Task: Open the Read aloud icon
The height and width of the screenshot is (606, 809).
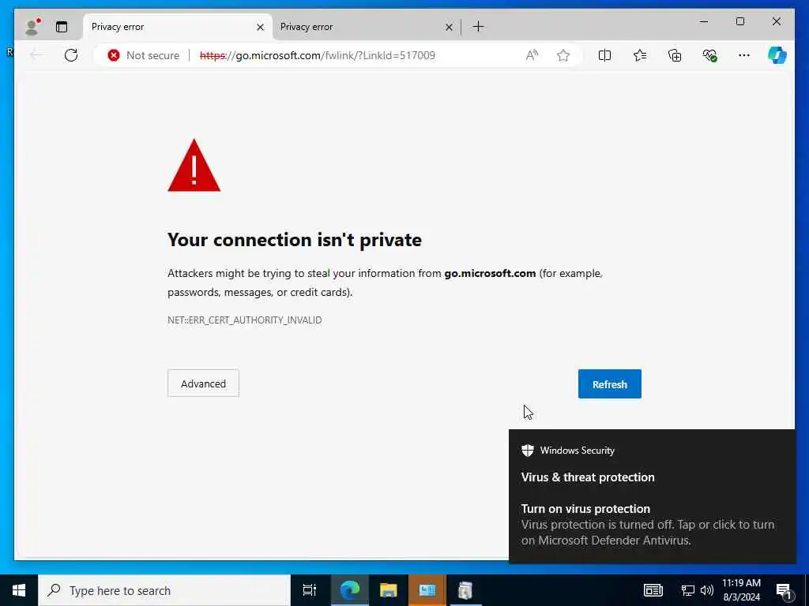Action: pyautogui.click(x=532, y=55)
